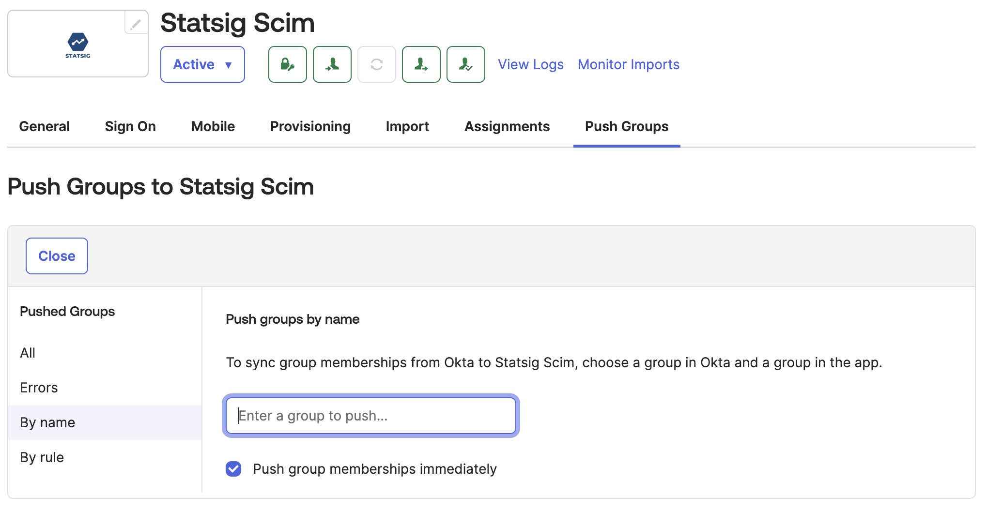Select the user-with-checkmark assignment icon
This screenshot has height=510, width=987.
pyautogui.click(x=465, y=64)
